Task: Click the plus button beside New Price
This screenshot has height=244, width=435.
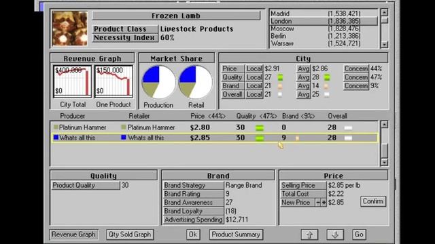Action: pos(324,203)
